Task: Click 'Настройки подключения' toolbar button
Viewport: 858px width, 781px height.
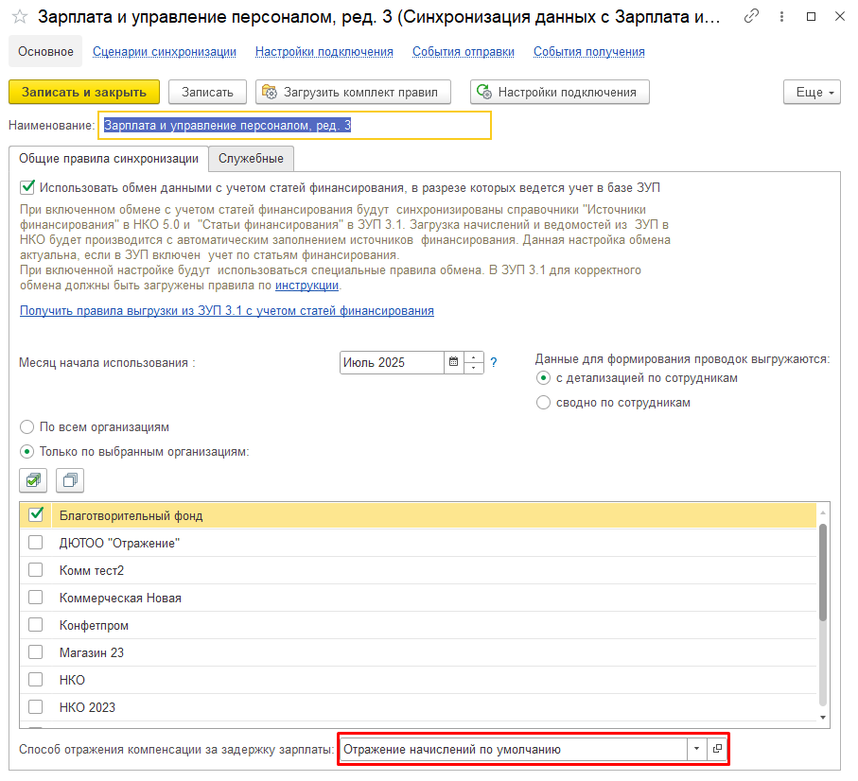Action: click(559, 92)
